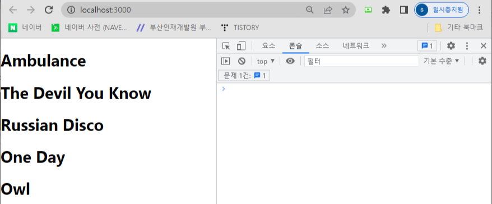Toggle the live expression eye icon

tap(290, 61)
